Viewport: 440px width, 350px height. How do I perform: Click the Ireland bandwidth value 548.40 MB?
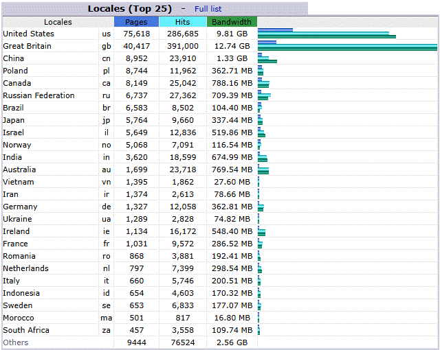click(x=230, y=231)
